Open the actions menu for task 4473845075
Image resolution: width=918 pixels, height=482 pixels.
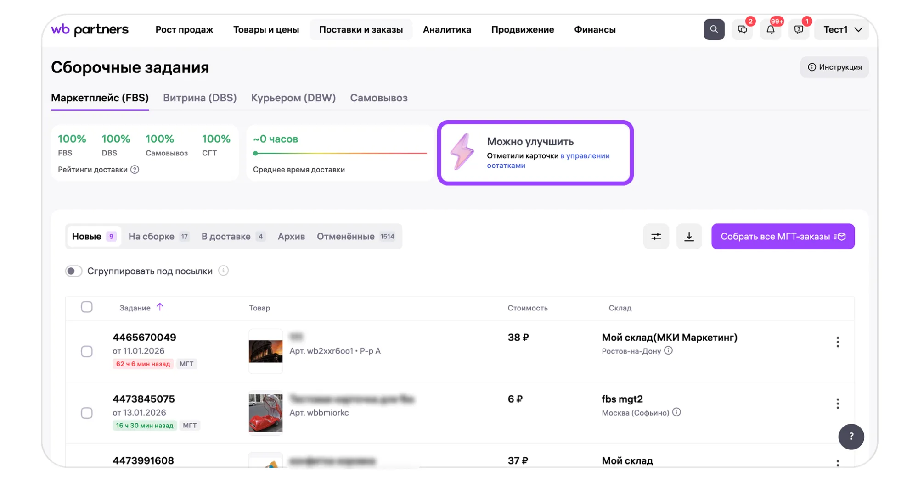click(838, 404)
